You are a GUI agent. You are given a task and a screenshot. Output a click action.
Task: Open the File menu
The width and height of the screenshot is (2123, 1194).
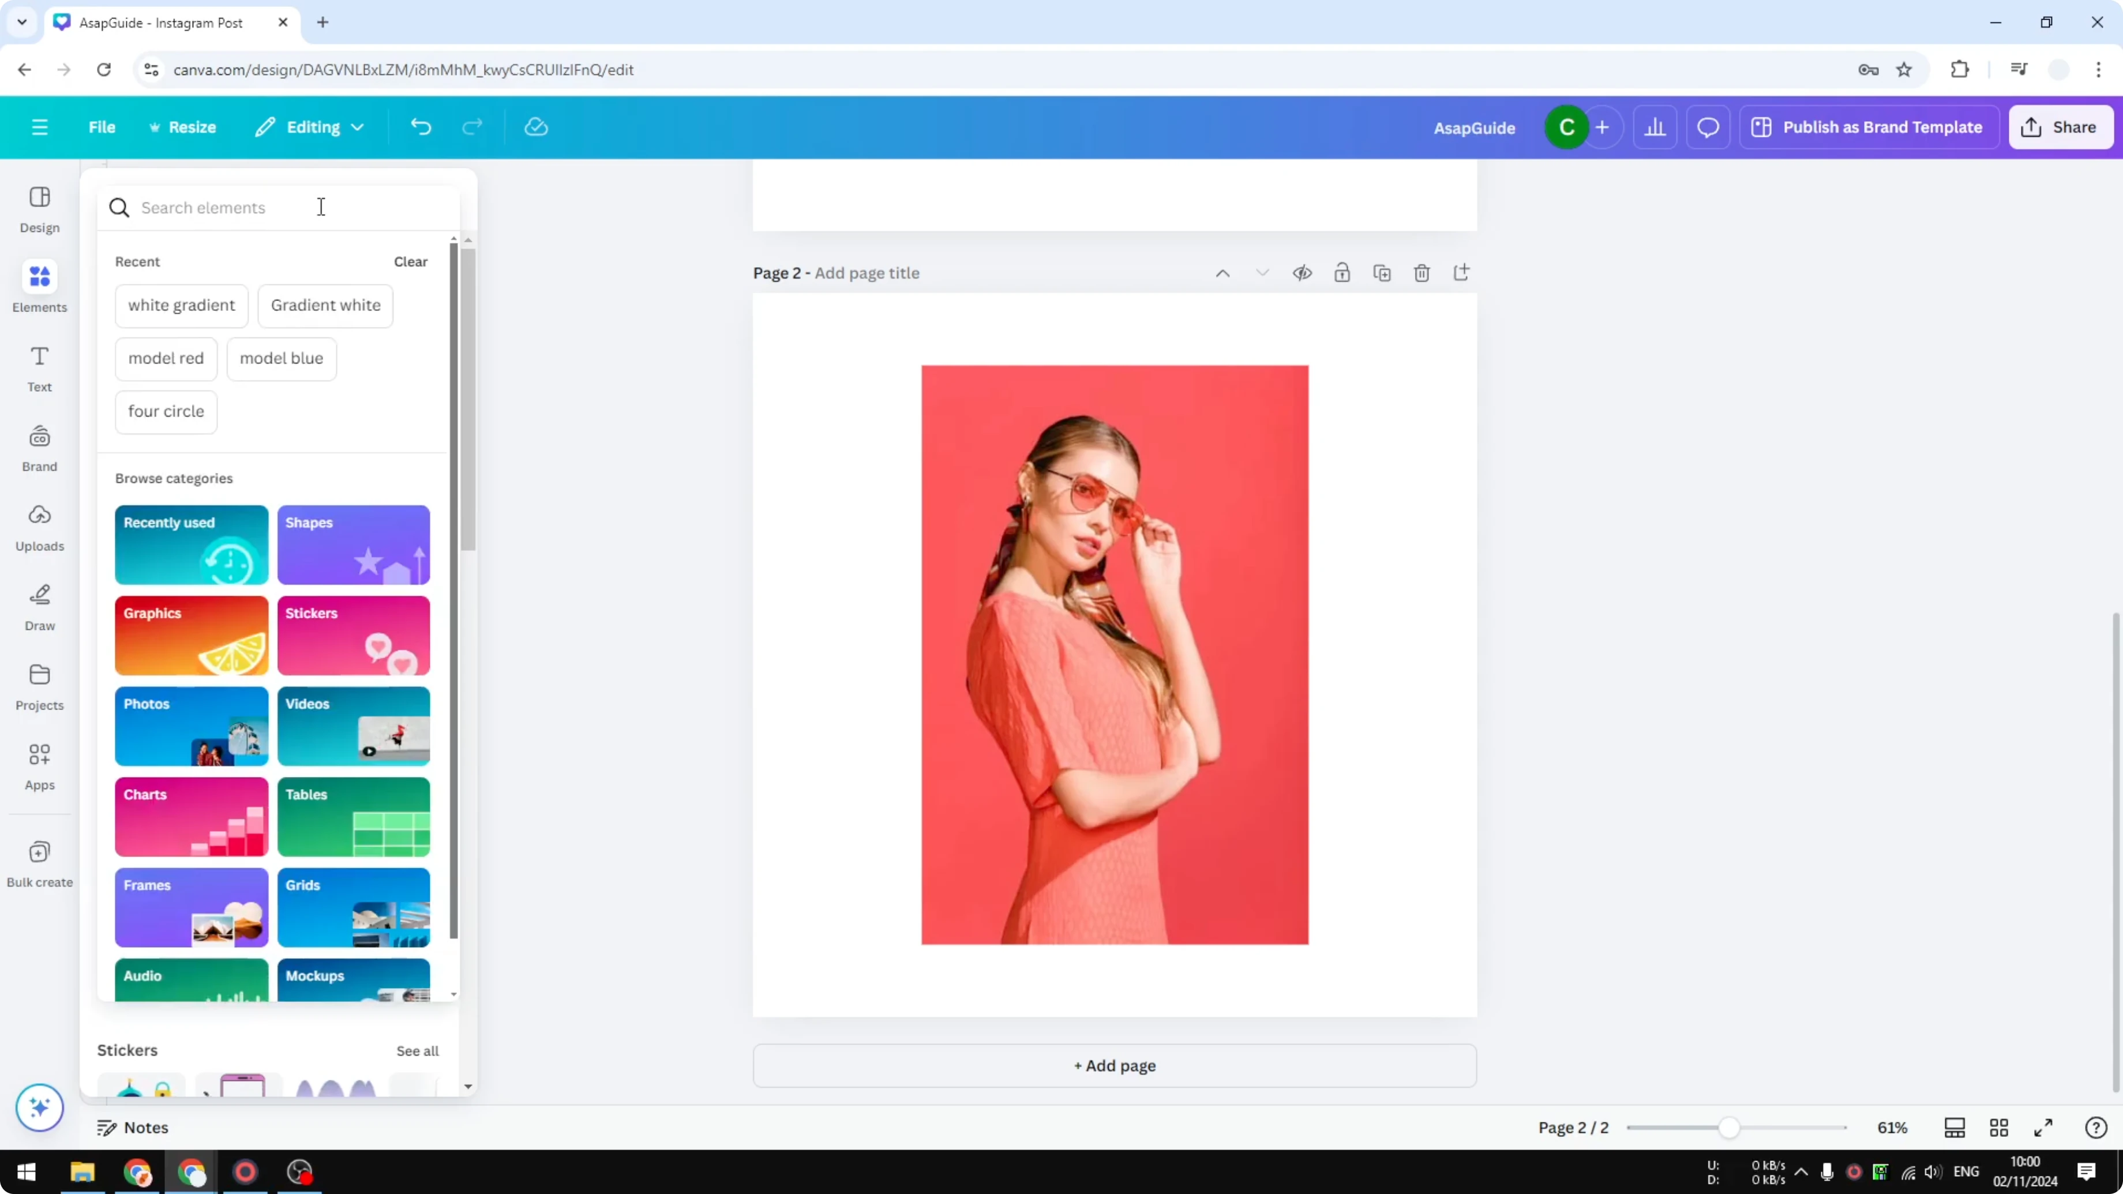tap(102, 127)
